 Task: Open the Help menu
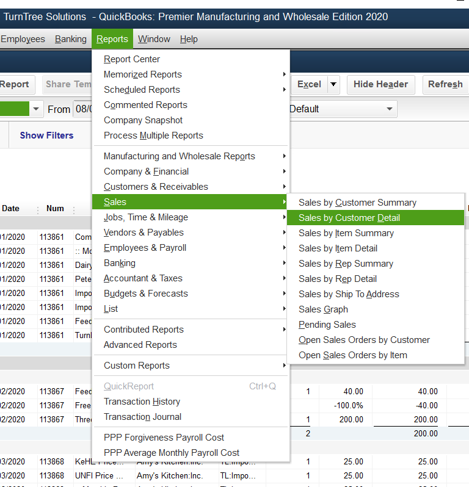[x=189, y=39]
